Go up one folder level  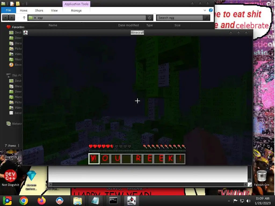click(24, 18)
